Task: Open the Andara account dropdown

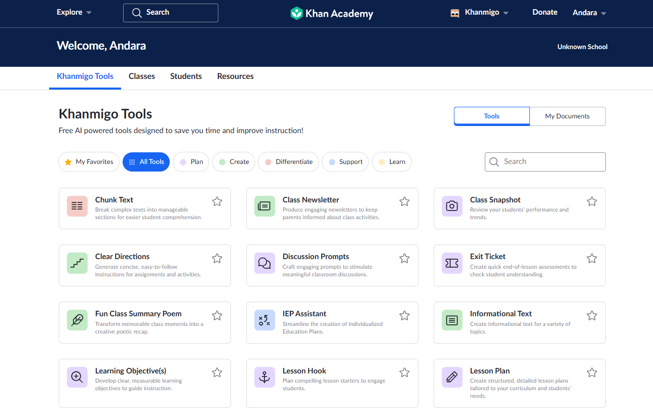Action: pyautogui.click(x=589, y=13)
